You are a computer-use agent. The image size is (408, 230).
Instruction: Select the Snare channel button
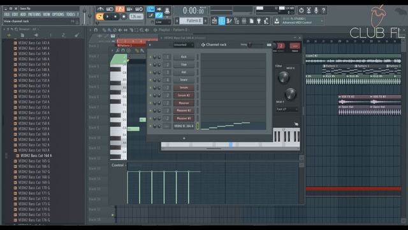click(184, 80)
